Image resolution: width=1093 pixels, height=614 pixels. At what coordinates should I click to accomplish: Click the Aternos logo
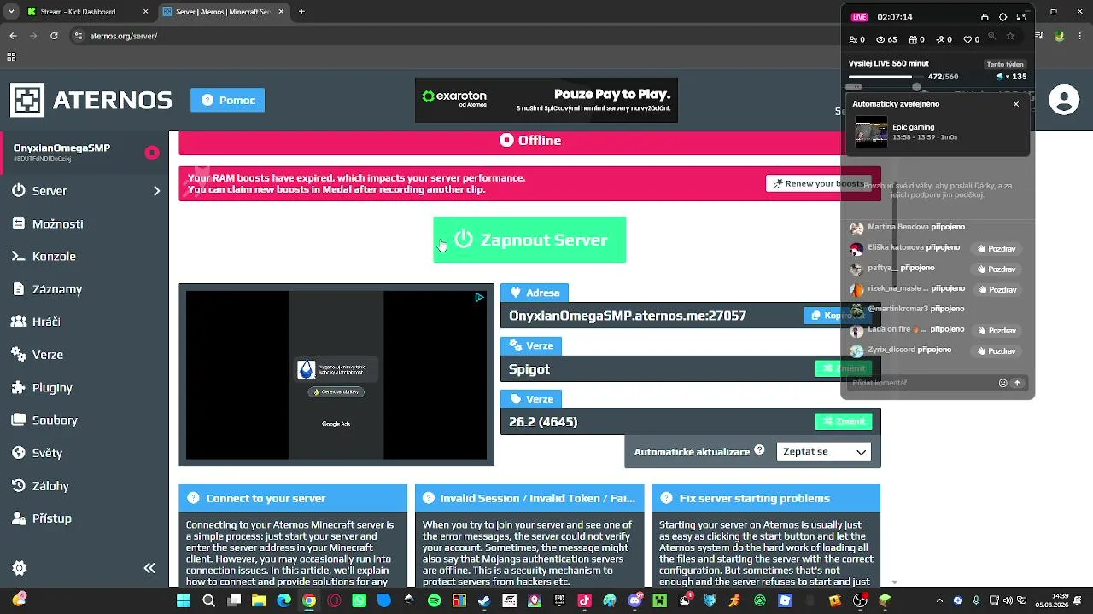(91, 100)
